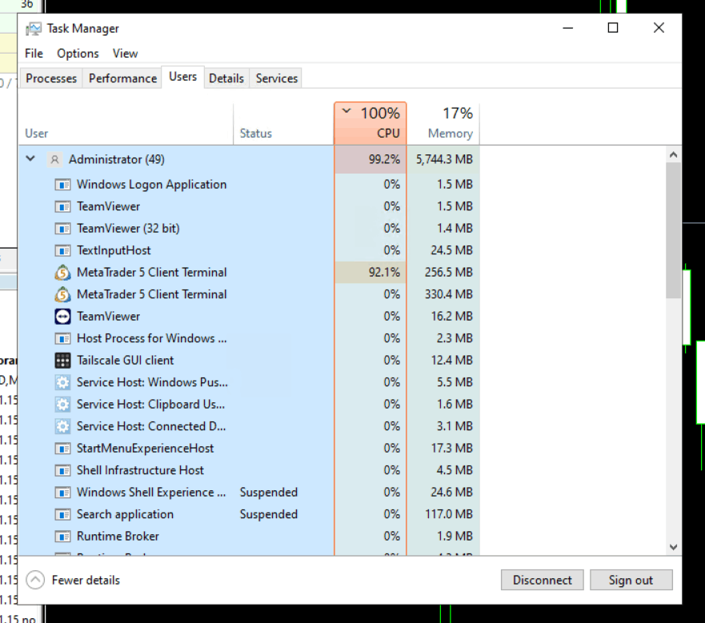Screen dimensions: 705x623
Task: Minimize the Task Manager window
Action: click(x=568, y=28)
